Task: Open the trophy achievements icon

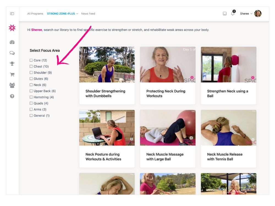Action: tap(12, 64)
